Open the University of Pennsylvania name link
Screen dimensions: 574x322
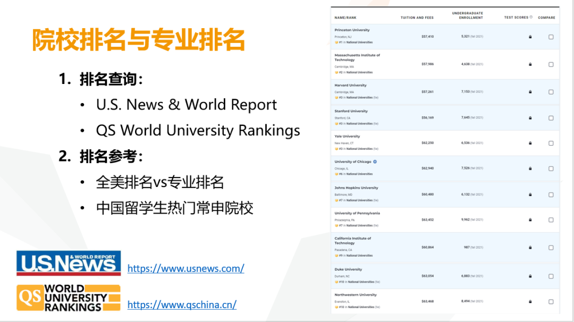357,213
